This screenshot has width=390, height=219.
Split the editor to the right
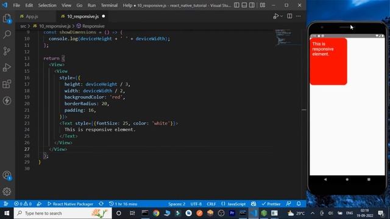[289, 16]
